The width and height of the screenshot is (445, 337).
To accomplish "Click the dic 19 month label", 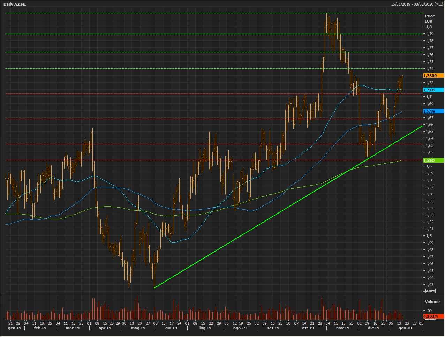I will pyautogui.click(x=374, y=328).
